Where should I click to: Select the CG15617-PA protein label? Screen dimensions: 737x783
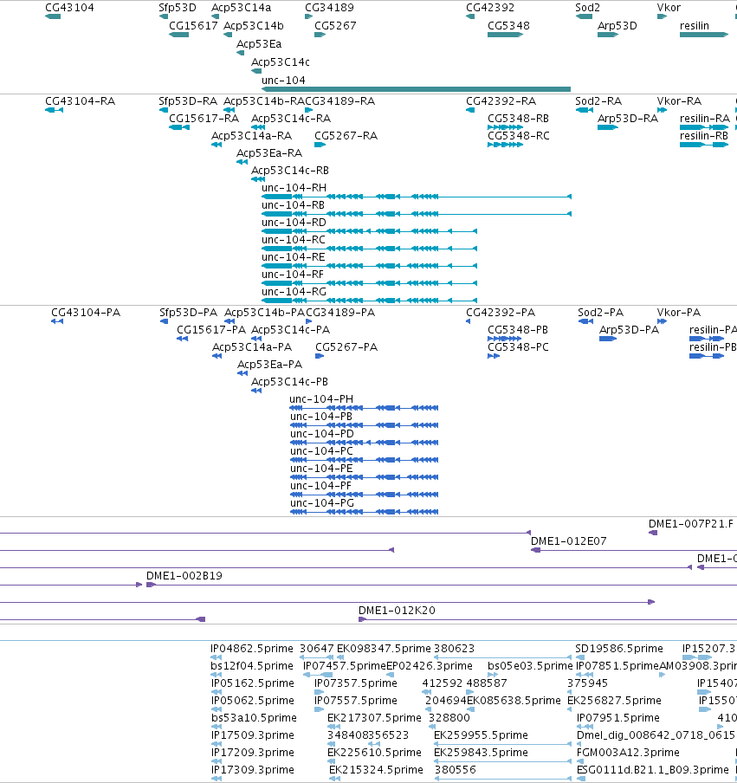pos(211,330)
